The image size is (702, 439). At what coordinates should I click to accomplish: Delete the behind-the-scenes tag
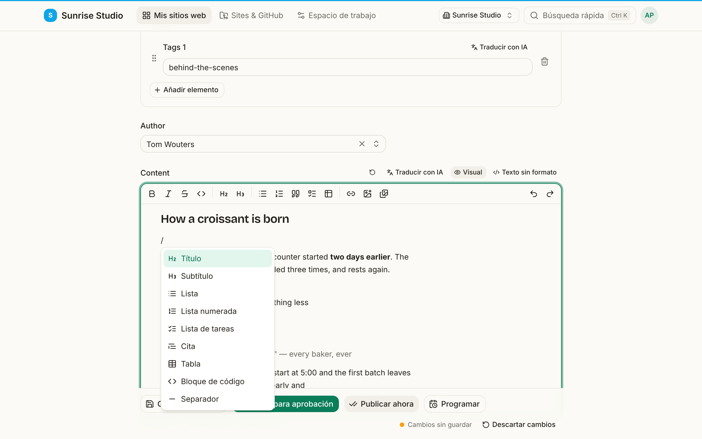pyautogui.click(x=545, y=61)
